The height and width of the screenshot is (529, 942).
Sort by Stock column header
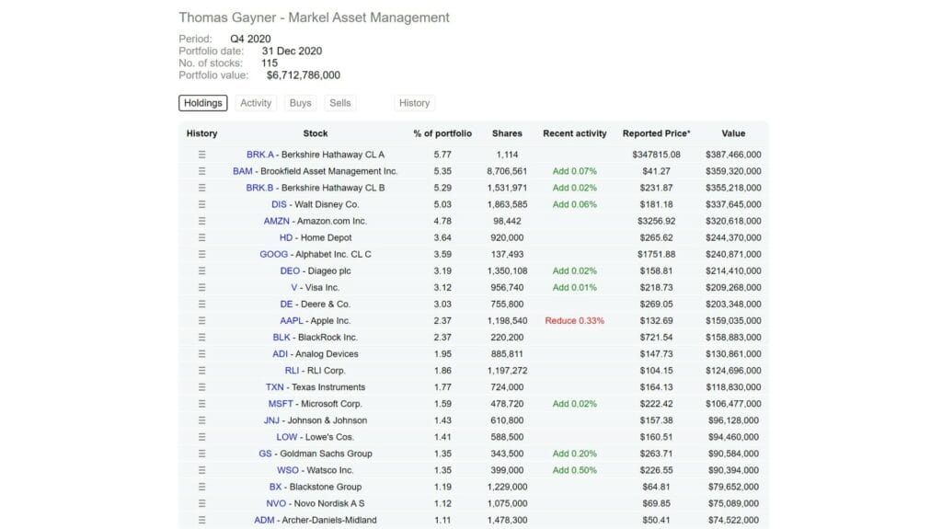(x=316, y=133)
